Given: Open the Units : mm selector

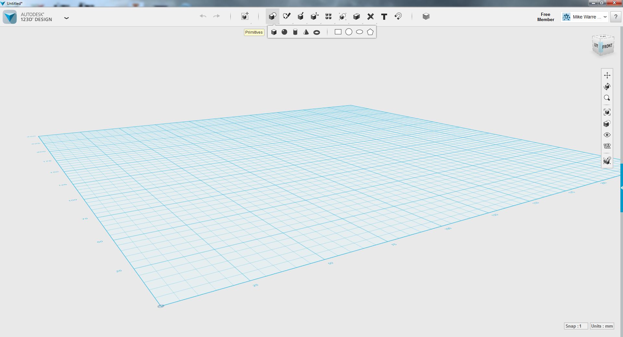Looking at the screenshot, I should pos(602,326).
